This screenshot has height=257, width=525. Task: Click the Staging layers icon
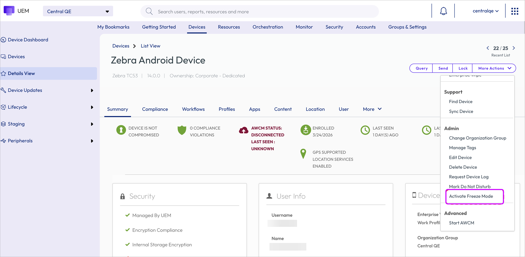coord(4,124)
